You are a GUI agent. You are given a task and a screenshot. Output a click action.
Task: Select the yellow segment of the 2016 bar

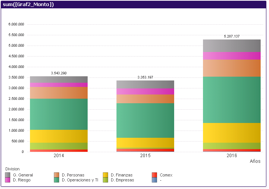pos(232,133)
